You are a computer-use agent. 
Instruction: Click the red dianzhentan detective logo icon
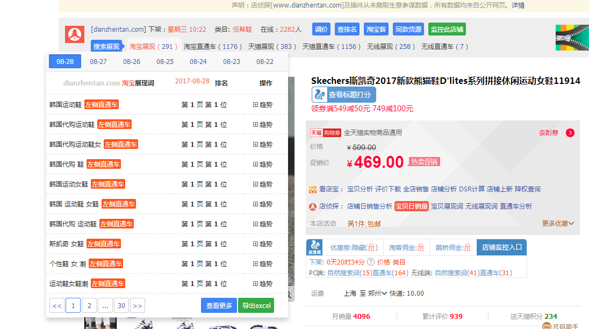(x=75, y=34)
